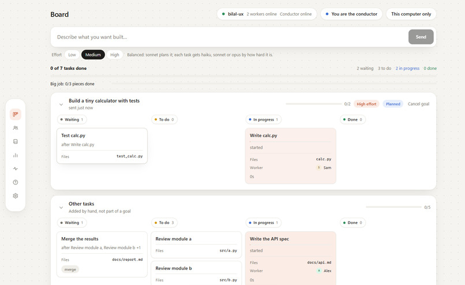Viewport: 465px width, 285px height.
Task: Open the book icon in sidebar
Action: [x=16, y=141]
